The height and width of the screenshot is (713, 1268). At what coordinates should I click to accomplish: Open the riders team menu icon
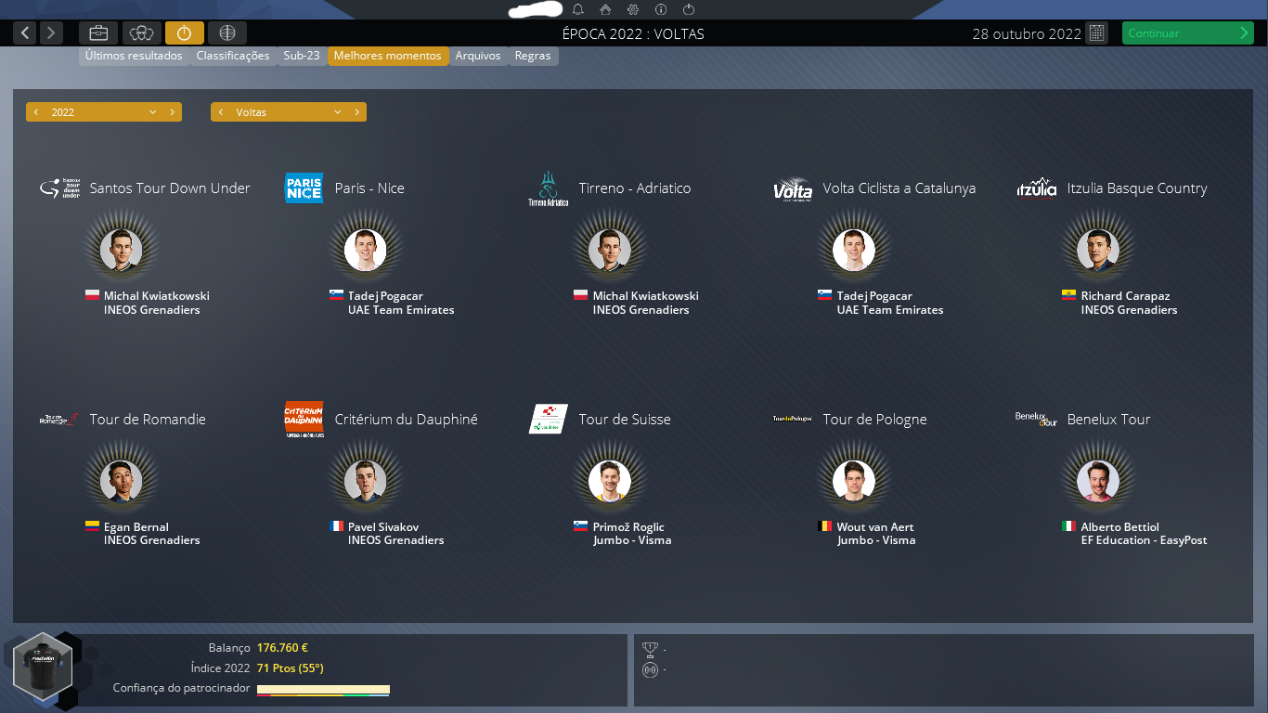[x=141, y=33]
